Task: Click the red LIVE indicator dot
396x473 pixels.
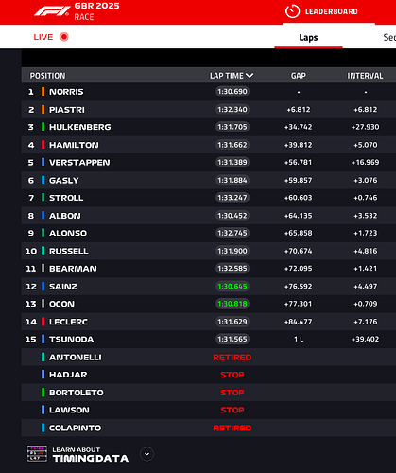Action: click(64, 37)
